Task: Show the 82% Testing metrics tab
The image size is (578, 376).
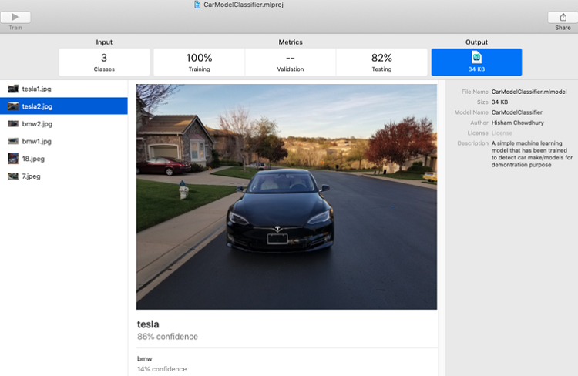Action: [x=381, y=62]
